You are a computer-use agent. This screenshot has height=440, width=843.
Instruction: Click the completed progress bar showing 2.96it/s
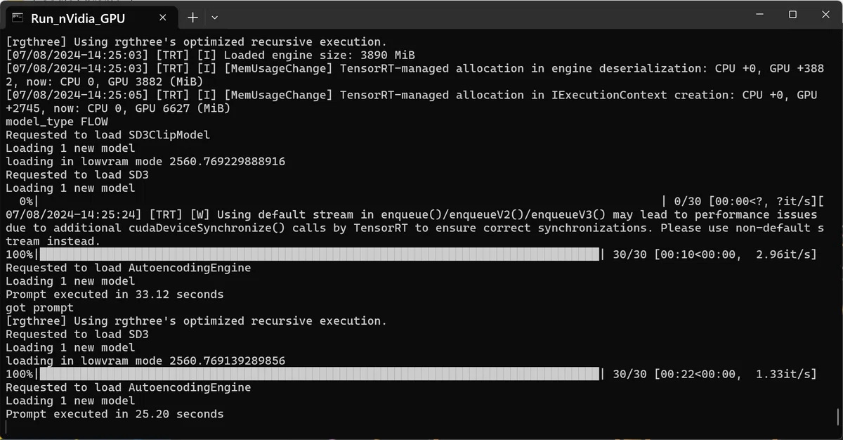click(321, 254)
